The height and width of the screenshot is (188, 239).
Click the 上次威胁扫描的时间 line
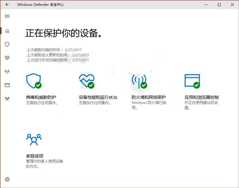pyautogui.click(x=54, y=50)
